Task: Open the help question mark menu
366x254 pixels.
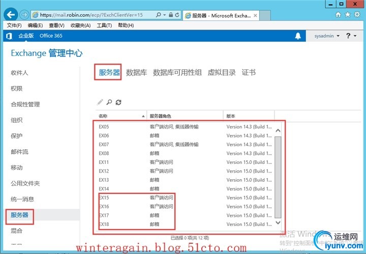Action: coord(351,36)
